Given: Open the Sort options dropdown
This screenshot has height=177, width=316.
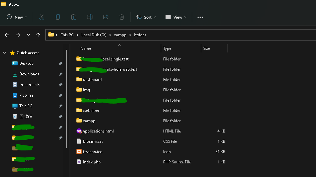Looking at the screenshot, I should (x=146, y=17).
